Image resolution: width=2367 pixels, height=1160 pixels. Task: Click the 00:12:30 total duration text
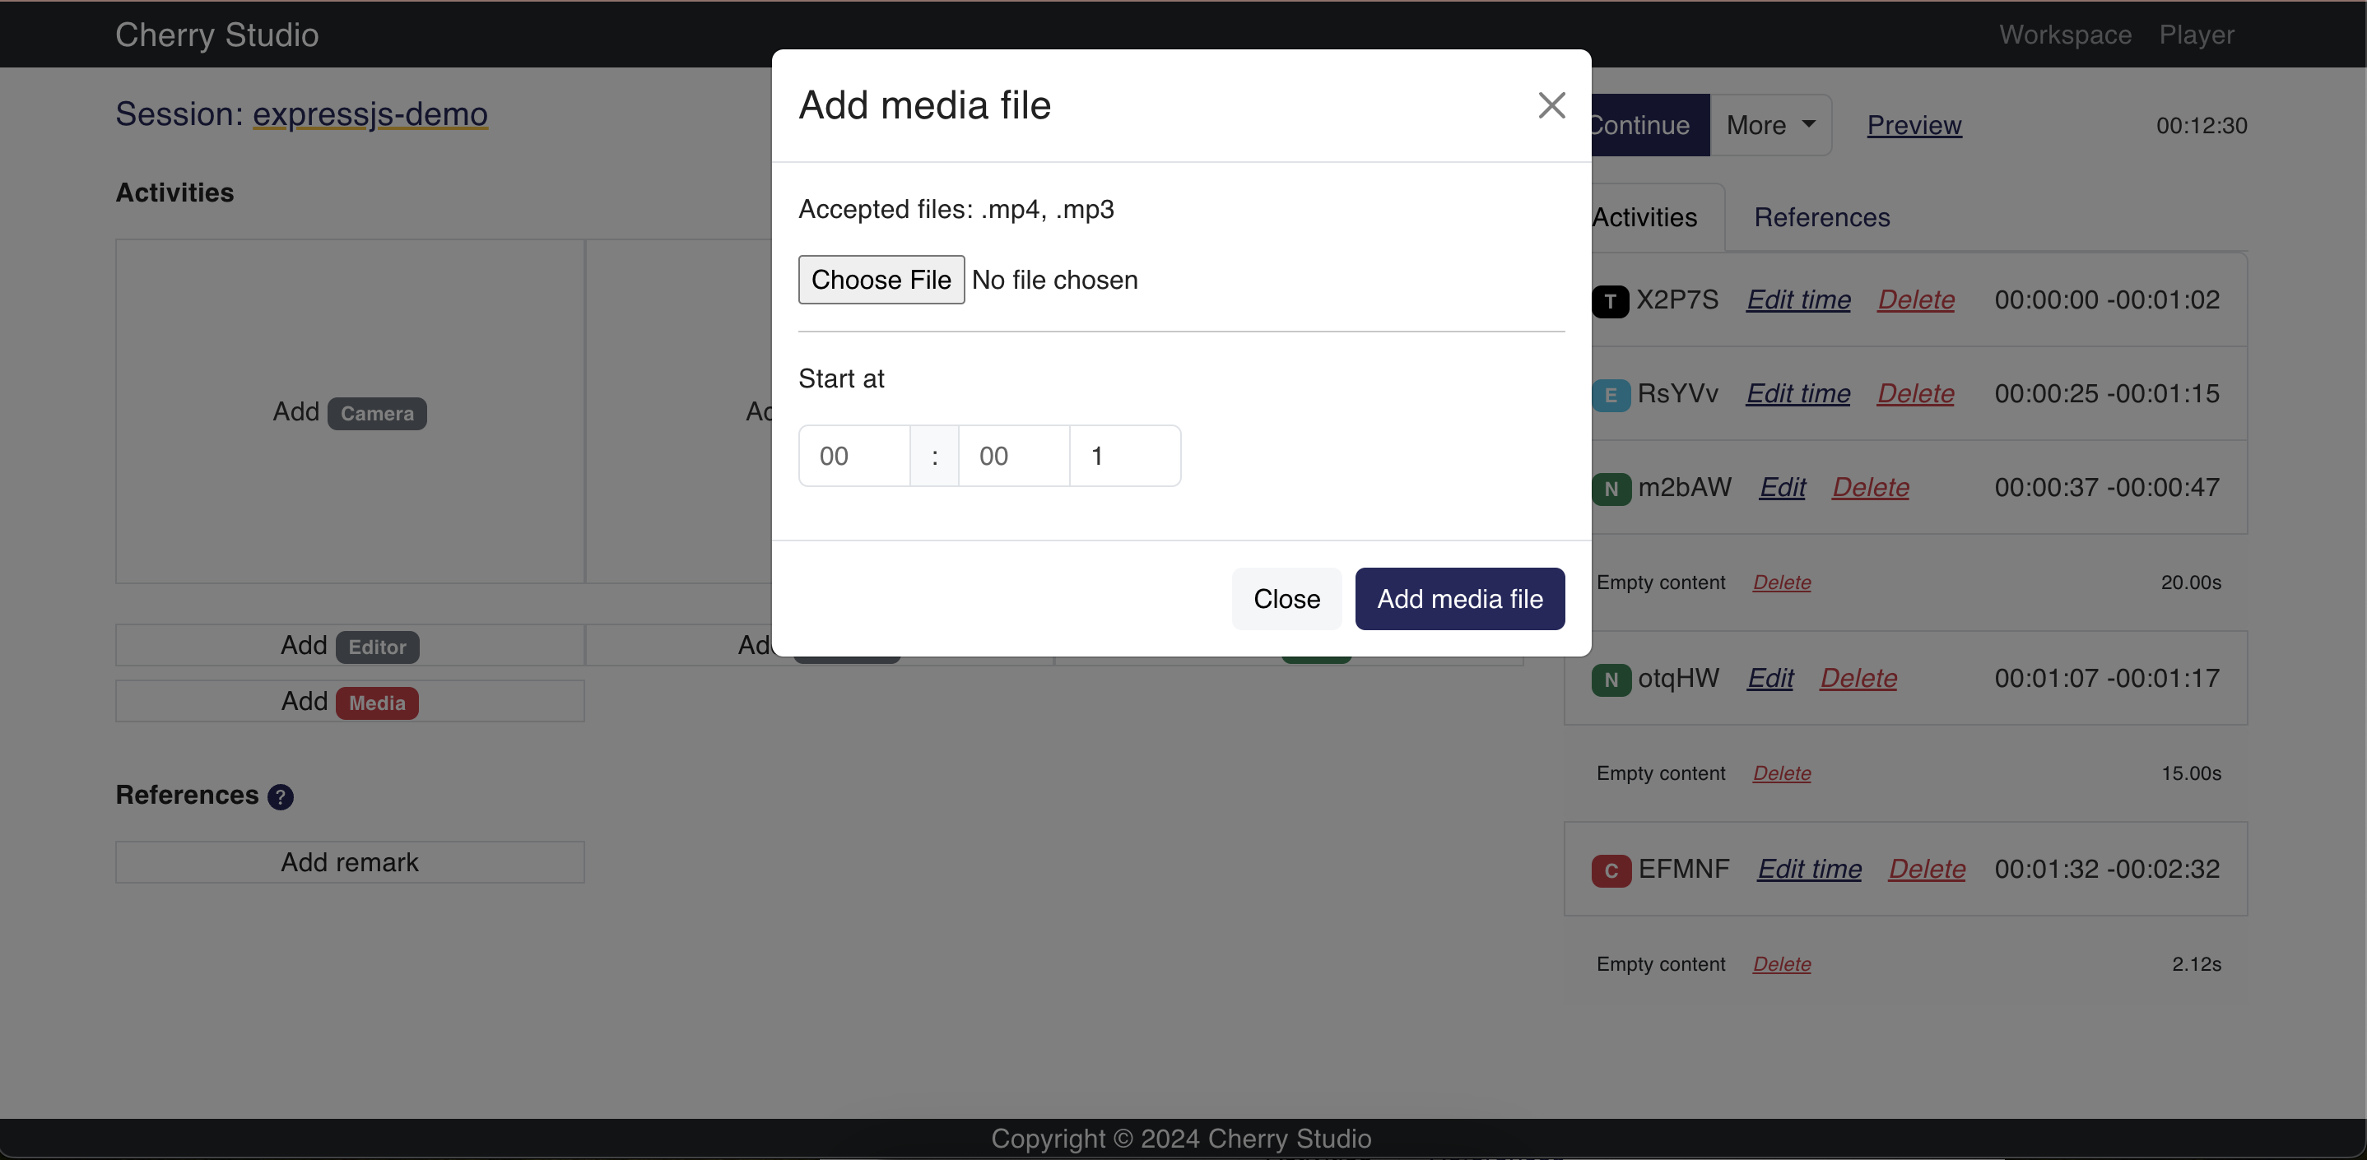(2202, 126)
